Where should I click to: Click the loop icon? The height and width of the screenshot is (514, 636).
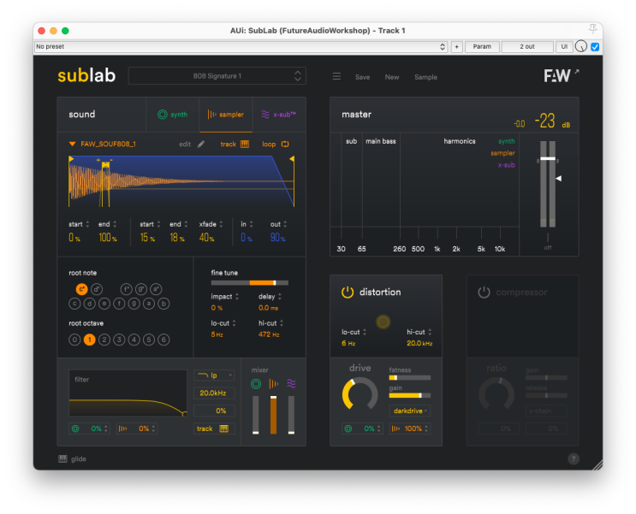pos(285,144)
